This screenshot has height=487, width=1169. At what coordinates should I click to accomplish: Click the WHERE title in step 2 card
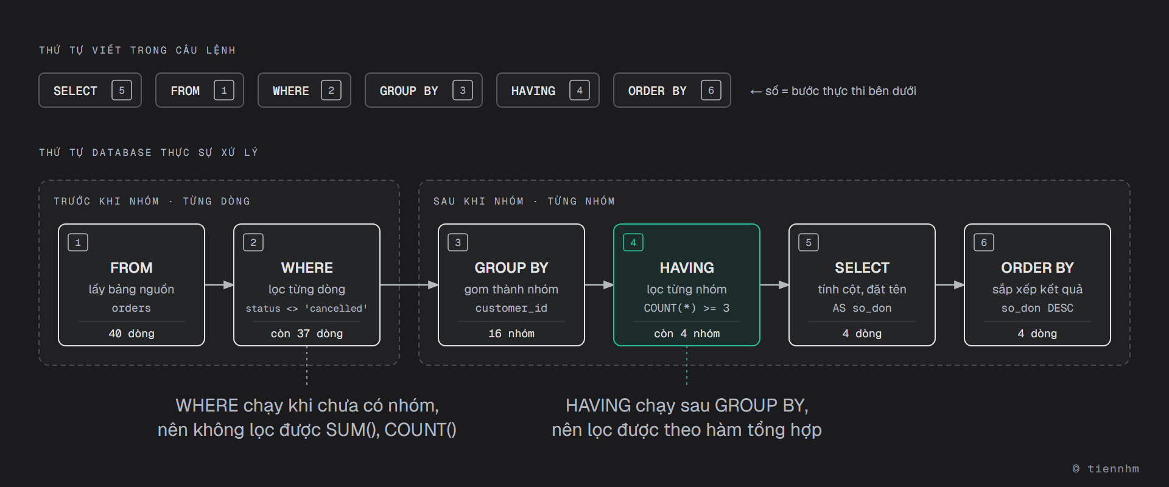pyautogui.click(x=307, y=268)
